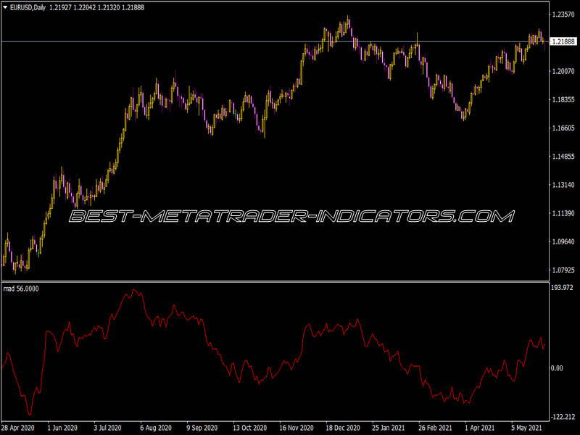This screenshot has width=580, height=435.
Task: Click the 6 Aug 2020 date label
Action: click(x=156, y=428)
